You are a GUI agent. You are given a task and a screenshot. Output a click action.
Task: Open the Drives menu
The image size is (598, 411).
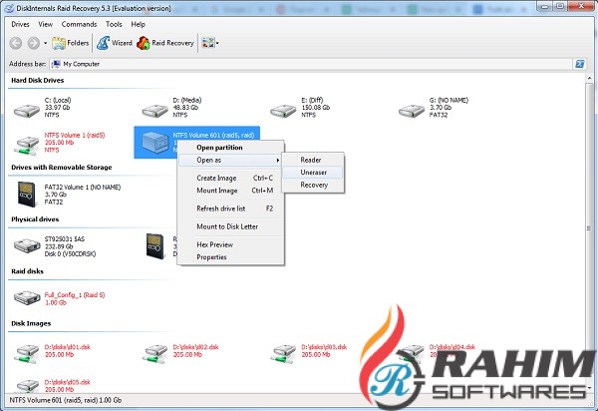click(x=20, y=24)
